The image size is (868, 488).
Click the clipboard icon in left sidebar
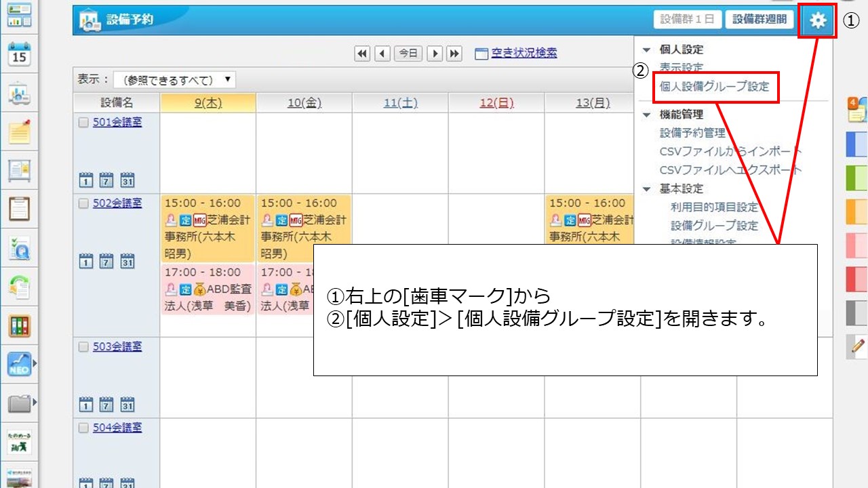click(19, 209)
